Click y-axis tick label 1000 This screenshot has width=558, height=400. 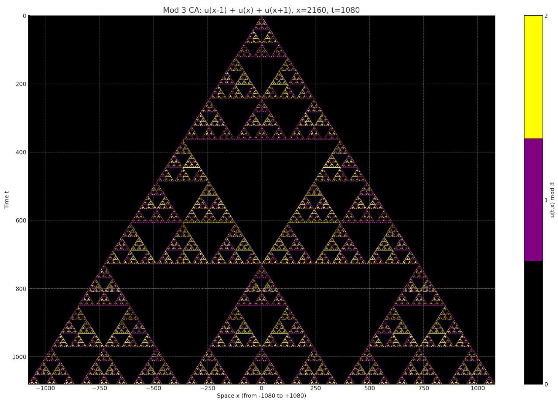point(19,357)
